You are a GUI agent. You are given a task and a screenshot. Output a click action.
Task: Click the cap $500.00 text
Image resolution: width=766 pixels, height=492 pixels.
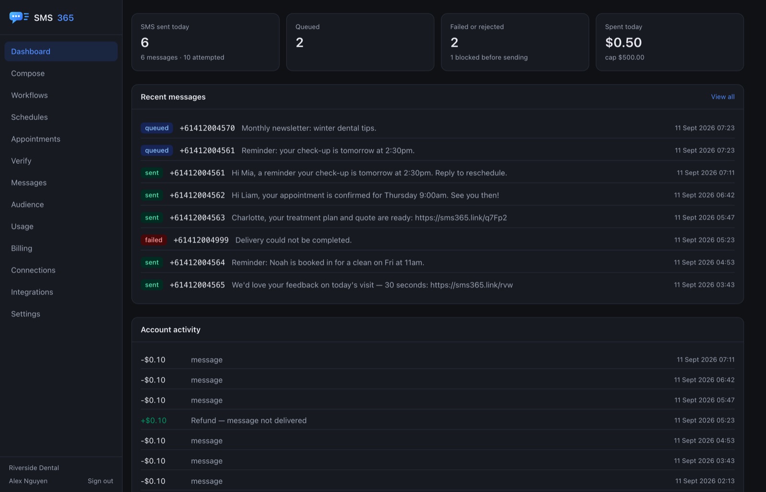[624, 57]
